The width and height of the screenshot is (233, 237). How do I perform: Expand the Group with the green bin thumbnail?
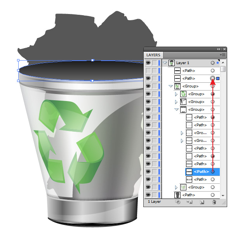(176, 187)
